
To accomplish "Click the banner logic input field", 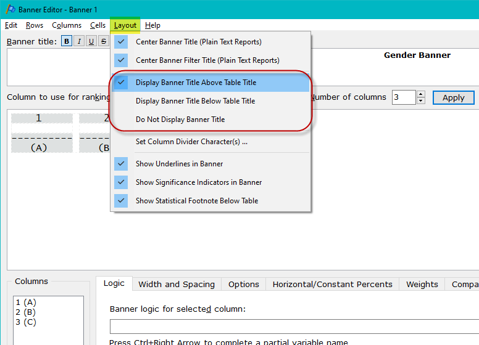I will [294, 327].
